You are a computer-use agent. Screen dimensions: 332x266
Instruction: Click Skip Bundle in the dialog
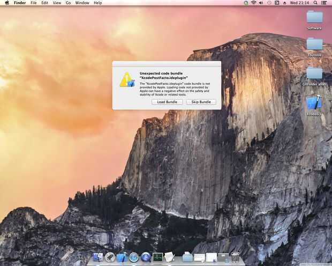(201, 102)
